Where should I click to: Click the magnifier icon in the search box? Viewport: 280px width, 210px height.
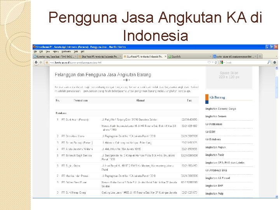(x=269, y=62)
